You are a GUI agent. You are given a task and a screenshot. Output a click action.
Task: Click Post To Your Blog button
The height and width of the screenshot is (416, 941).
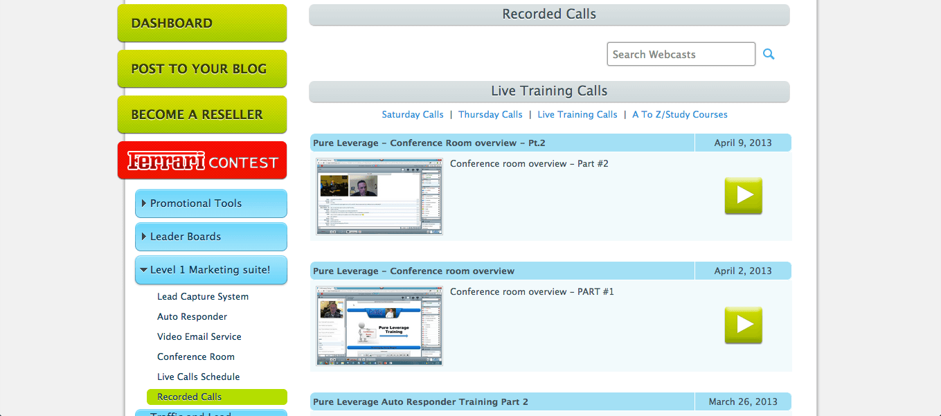(202, 69)
